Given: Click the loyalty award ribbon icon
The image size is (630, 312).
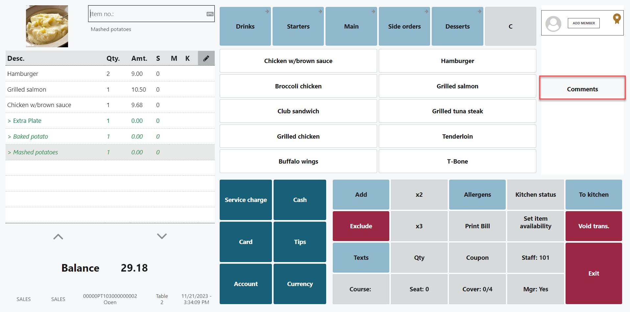Looking at the screenshot, I should pos(617,18).
